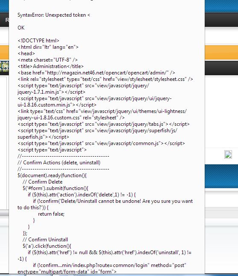Screen dimensions: 238x276
Task: Click the common.js script tag line
Action: pos(101,143)
